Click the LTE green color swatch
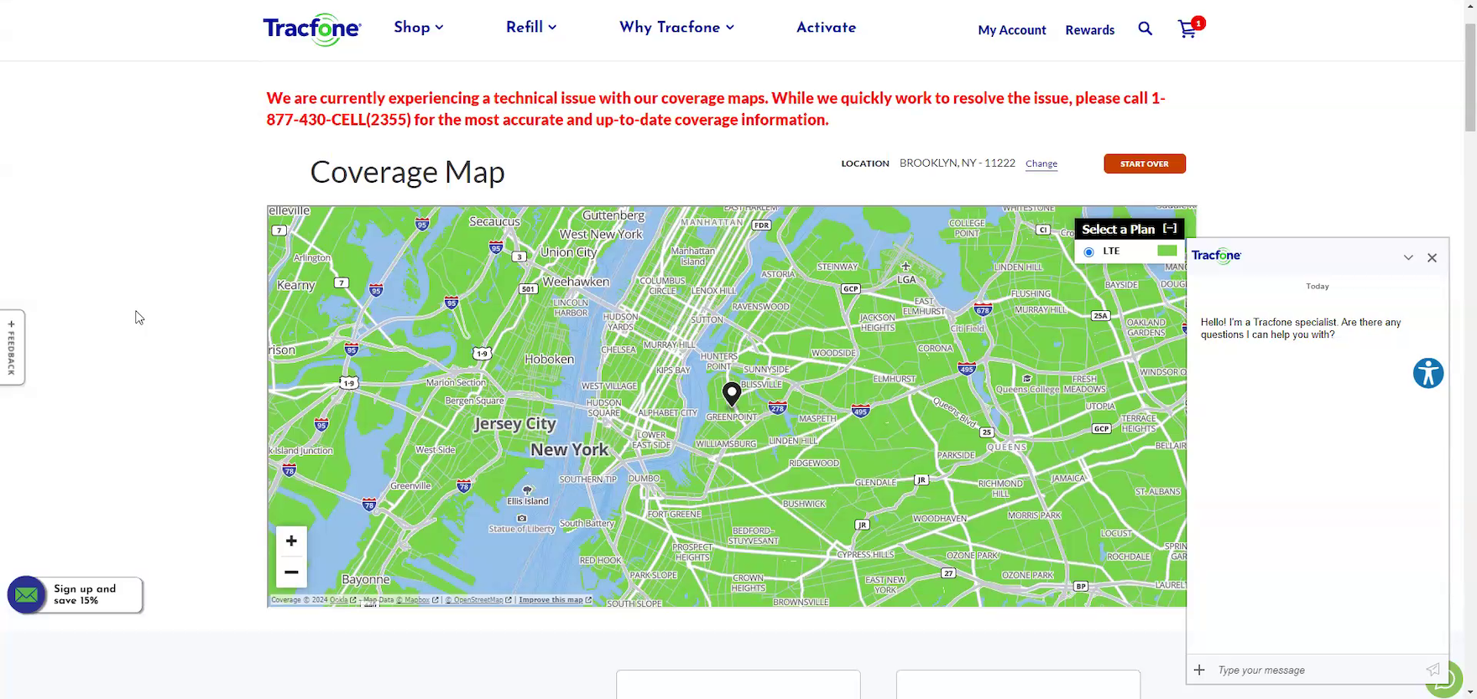The image size is (1477, 699). pos(1166,251)
